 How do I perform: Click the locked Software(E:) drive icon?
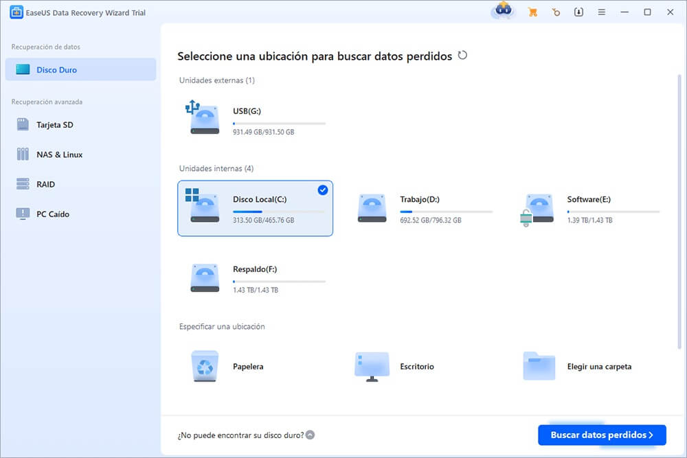point(537,209)
